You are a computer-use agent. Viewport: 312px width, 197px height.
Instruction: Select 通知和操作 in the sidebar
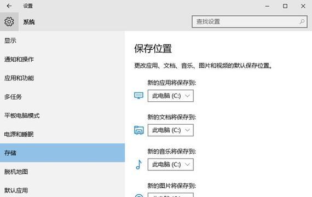click(x=62, y=59)
